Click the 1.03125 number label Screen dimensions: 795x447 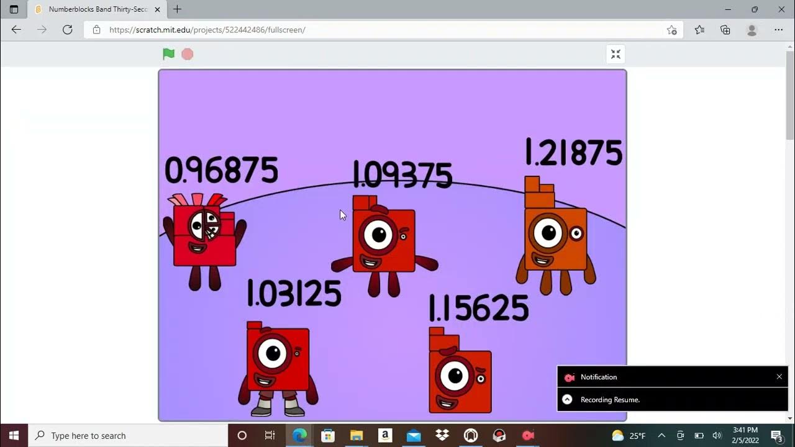point(294,293)
